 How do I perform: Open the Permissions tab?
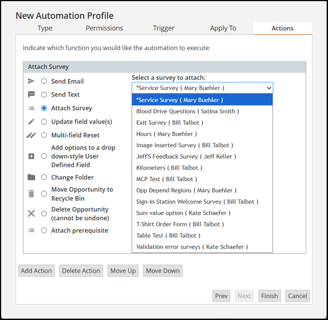(104, 28)
